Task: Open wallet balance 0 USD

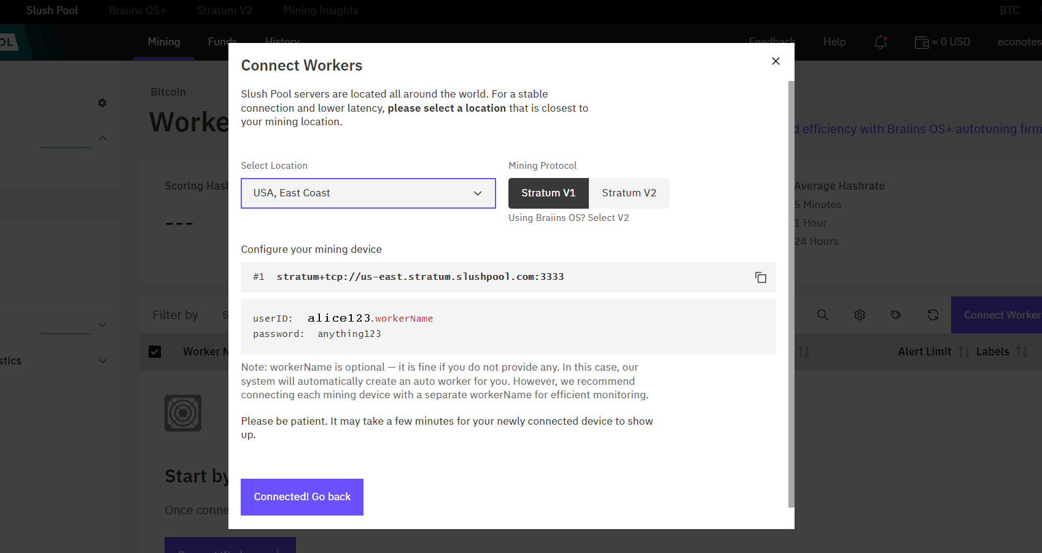Action: (943, 42)
